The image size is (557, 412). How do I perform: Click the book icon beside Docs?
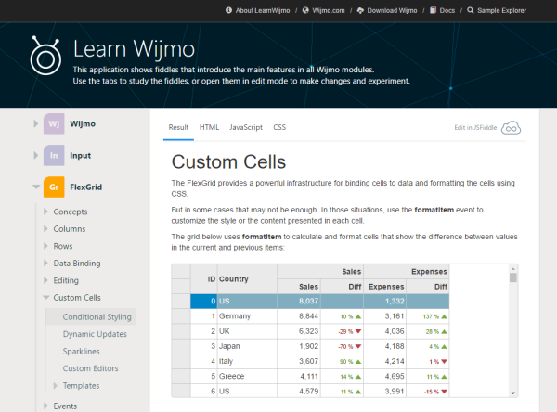pyautogui.click(x=433, y=10)
